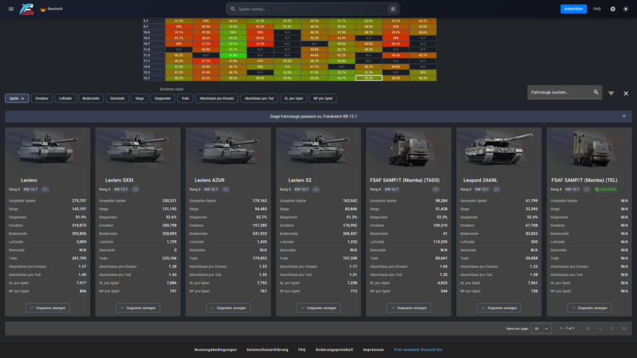Open the Impressum footer link
The image size is (637, 358).
[x=373, y=350]
